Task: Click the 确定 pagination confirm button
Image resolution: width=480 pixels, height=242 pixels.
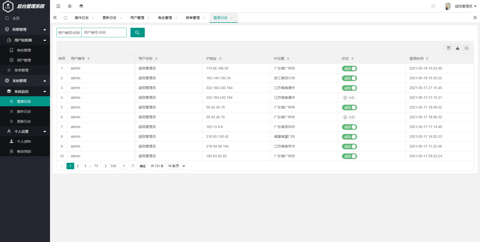Action: click(x=142, y=166)
